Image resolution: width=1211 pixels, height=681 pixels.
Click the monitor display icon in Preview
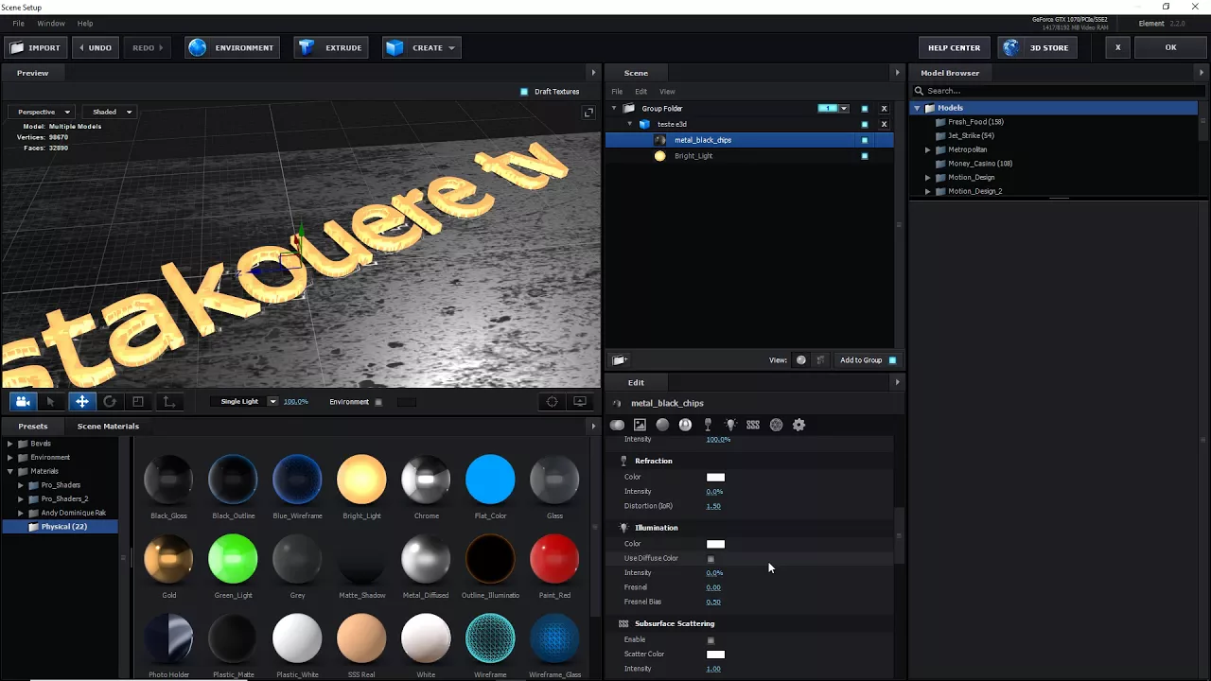point(580,402)
